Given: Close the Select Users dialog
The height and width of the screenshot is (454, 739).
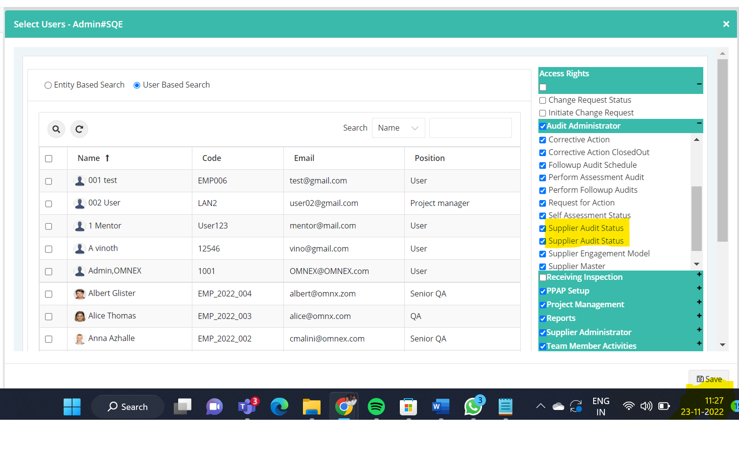Looking at the screenshot, I should click(x=726, y=24).
